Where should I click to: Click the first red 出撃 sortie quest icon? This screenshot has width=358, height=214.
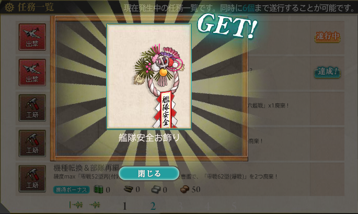pyautogui.click(x=32, y=37)
